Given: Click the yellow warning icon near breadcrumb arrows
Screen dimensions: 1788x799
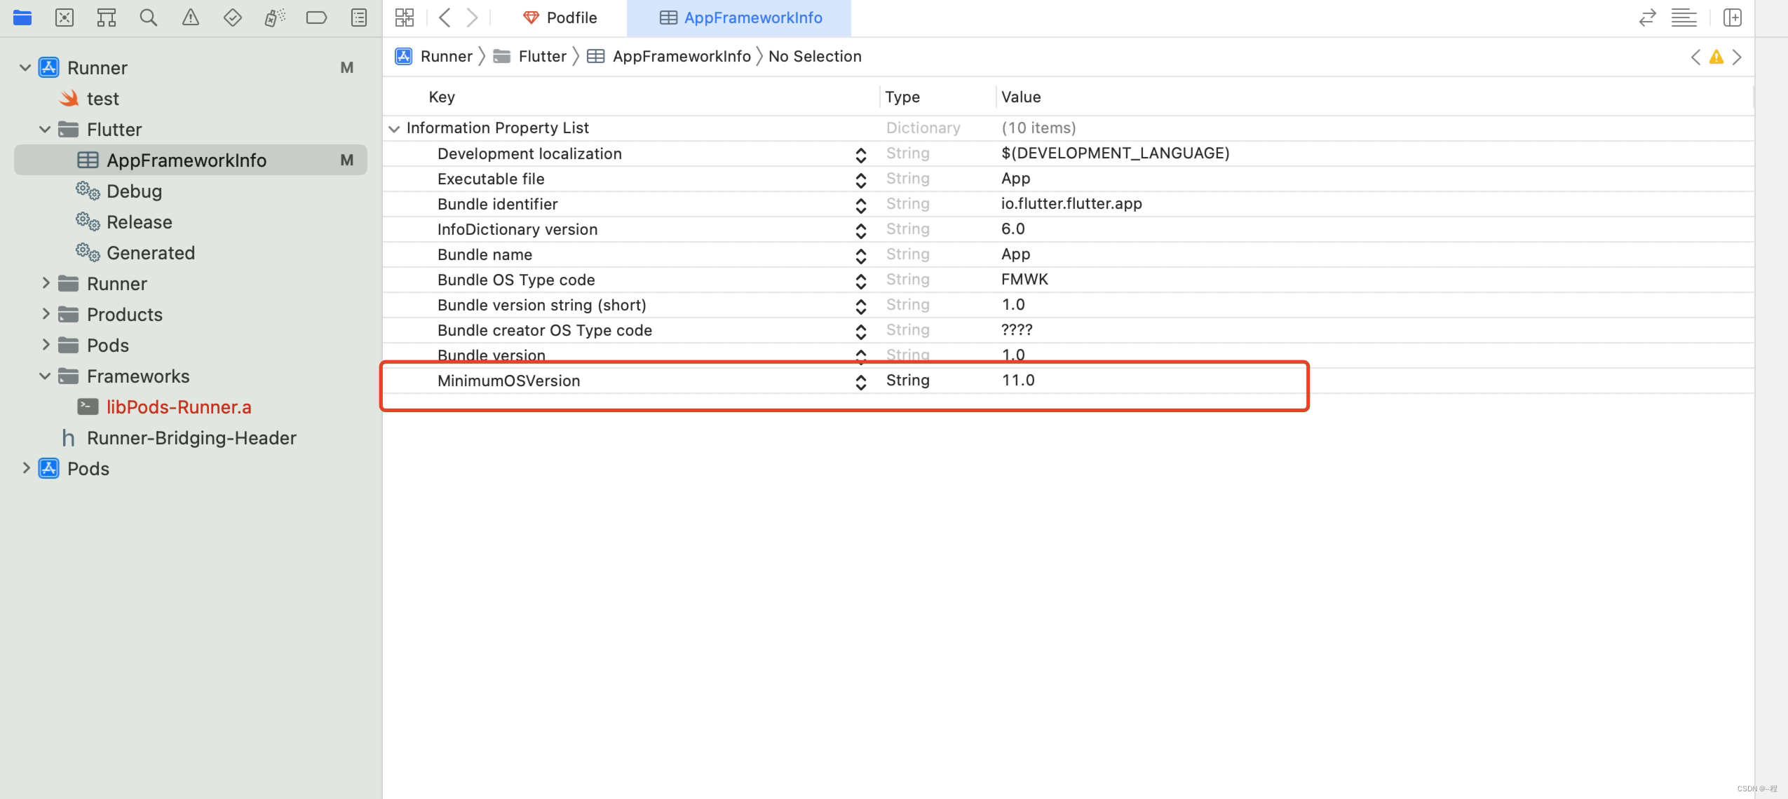Looking at the screenshot, I should pos(1716,57).
